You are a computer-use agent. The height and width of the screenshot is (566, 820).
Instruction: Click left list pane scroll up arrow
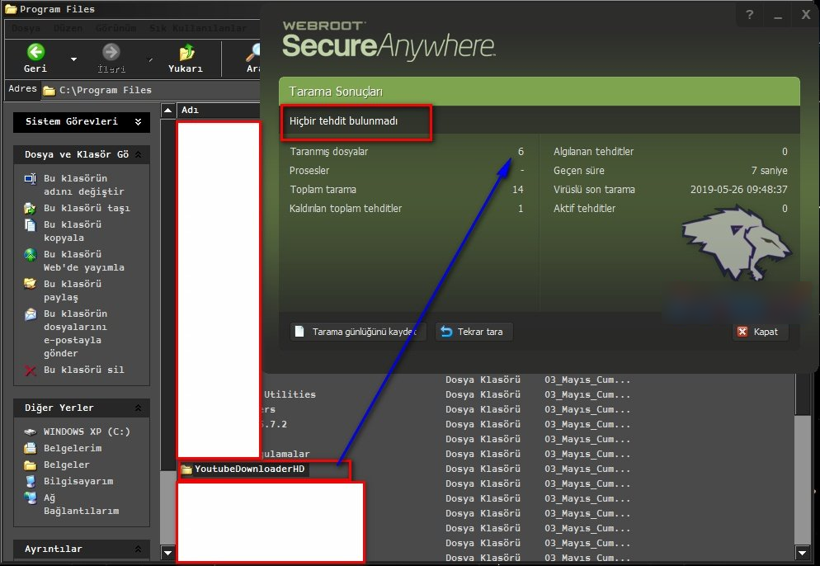click(x=167, y=111)
